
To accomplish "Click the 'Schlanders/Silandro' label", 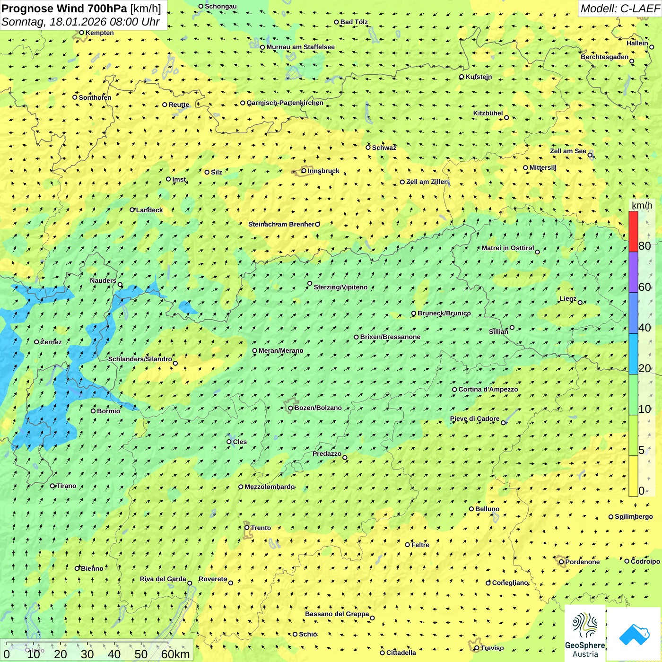I will pyautogui.click(x=140, y=359).
